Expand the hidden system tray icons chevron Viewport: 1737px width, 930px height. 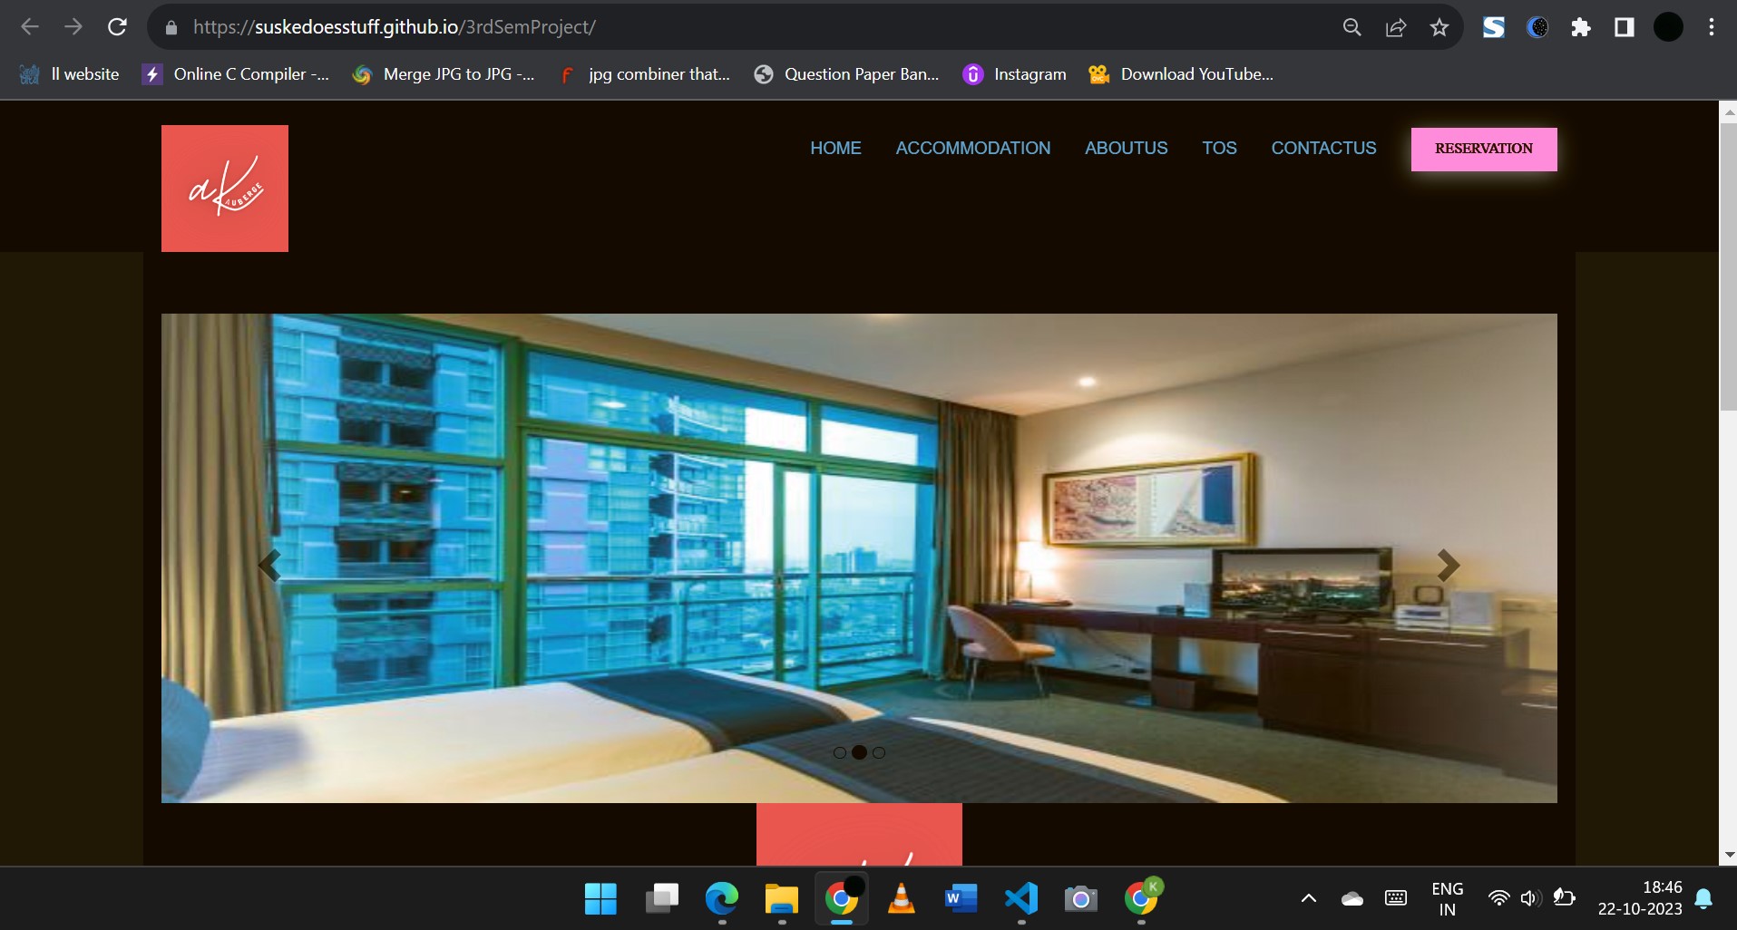(x=1308, y=898)
